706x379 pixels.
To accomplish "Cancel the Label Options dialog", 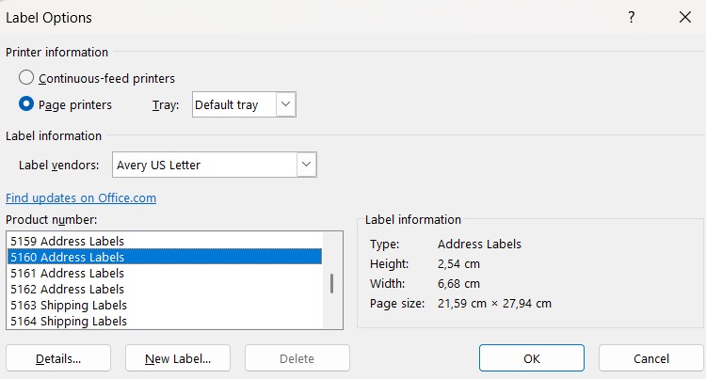I will (650, 358).
